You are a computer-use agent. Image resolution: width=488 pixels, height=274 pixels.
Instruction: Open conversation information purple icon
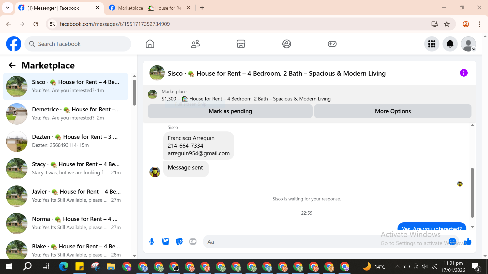(x=464, y=73)
